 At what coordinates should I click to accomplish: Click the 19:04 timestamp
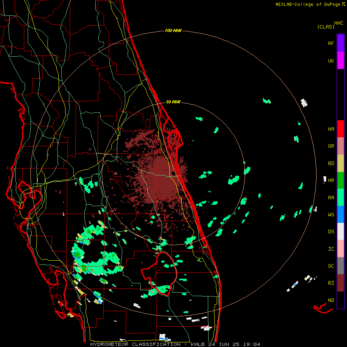coord(251,344)
